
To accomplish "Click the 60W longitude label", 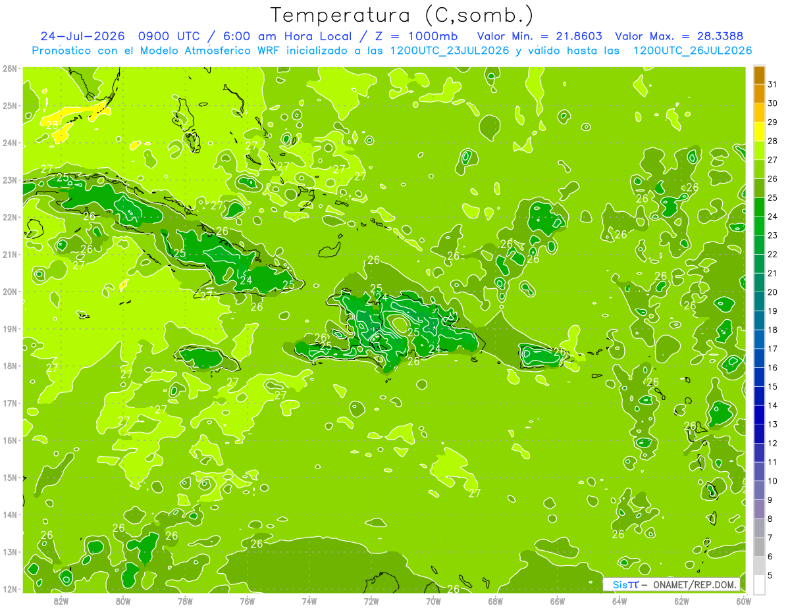I will [x=744, y=601].
